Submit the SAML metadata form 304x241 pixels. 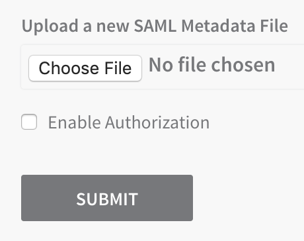pyautogui.click(x=107, y=198)
